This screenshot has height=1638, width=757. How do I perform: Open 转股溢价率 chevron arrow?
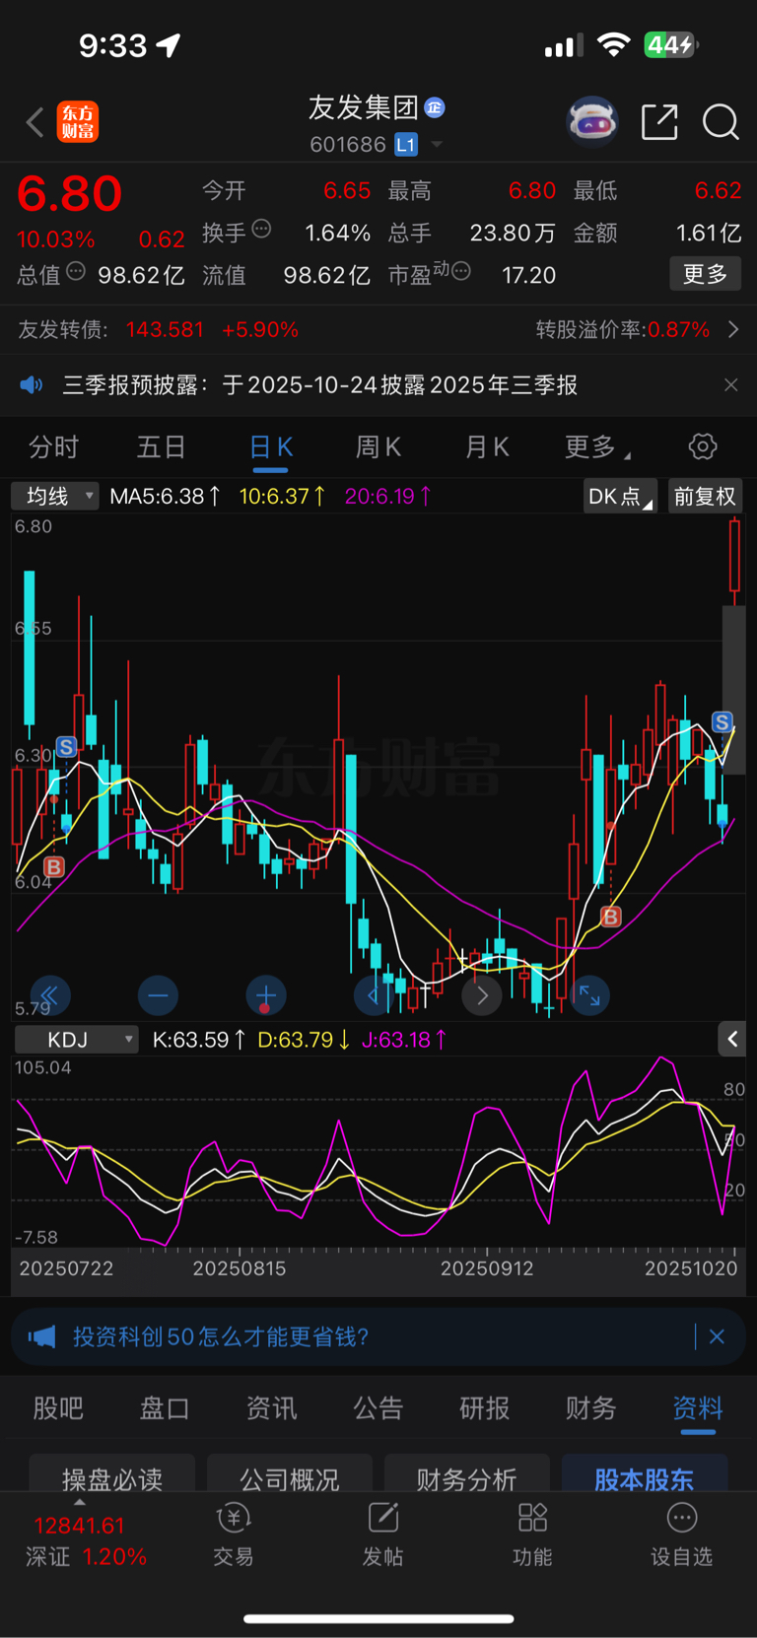click(732, 329)
